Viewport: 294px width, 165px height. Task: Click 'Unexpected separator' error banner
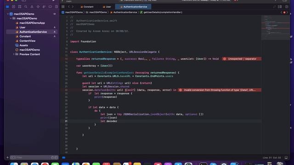pos(242,59)
